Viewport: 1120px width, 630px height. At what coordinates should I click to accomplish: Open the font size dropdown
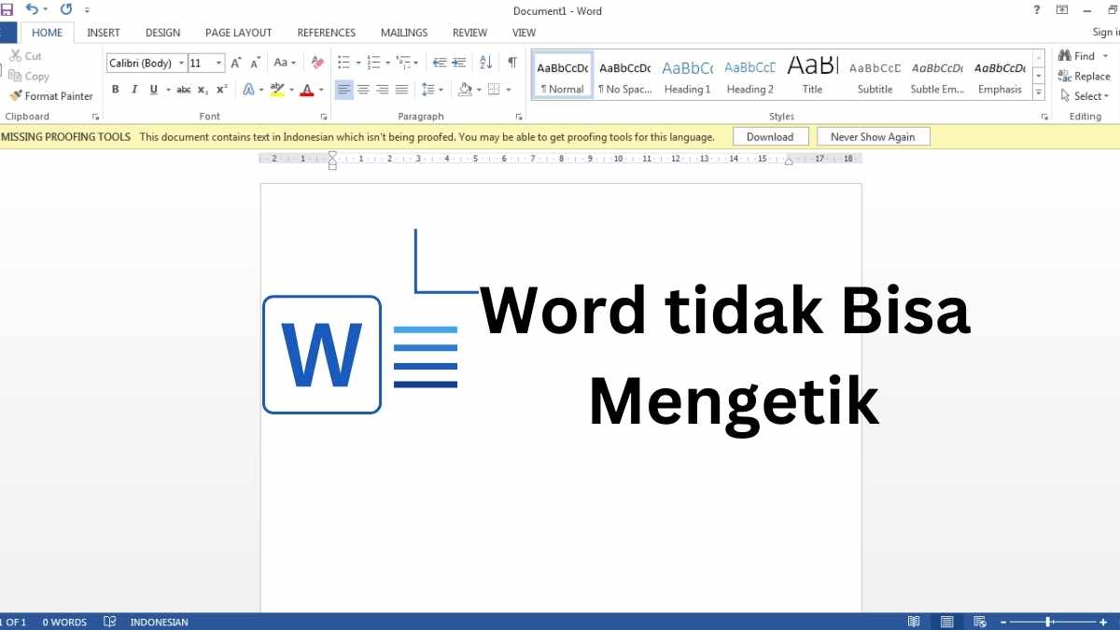point(218,63)
